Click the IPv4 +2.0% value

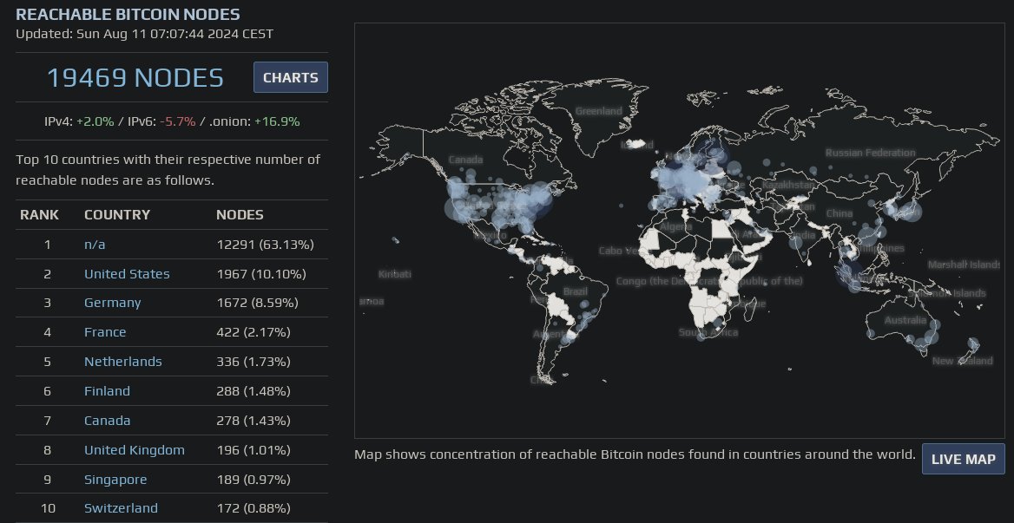95,121
